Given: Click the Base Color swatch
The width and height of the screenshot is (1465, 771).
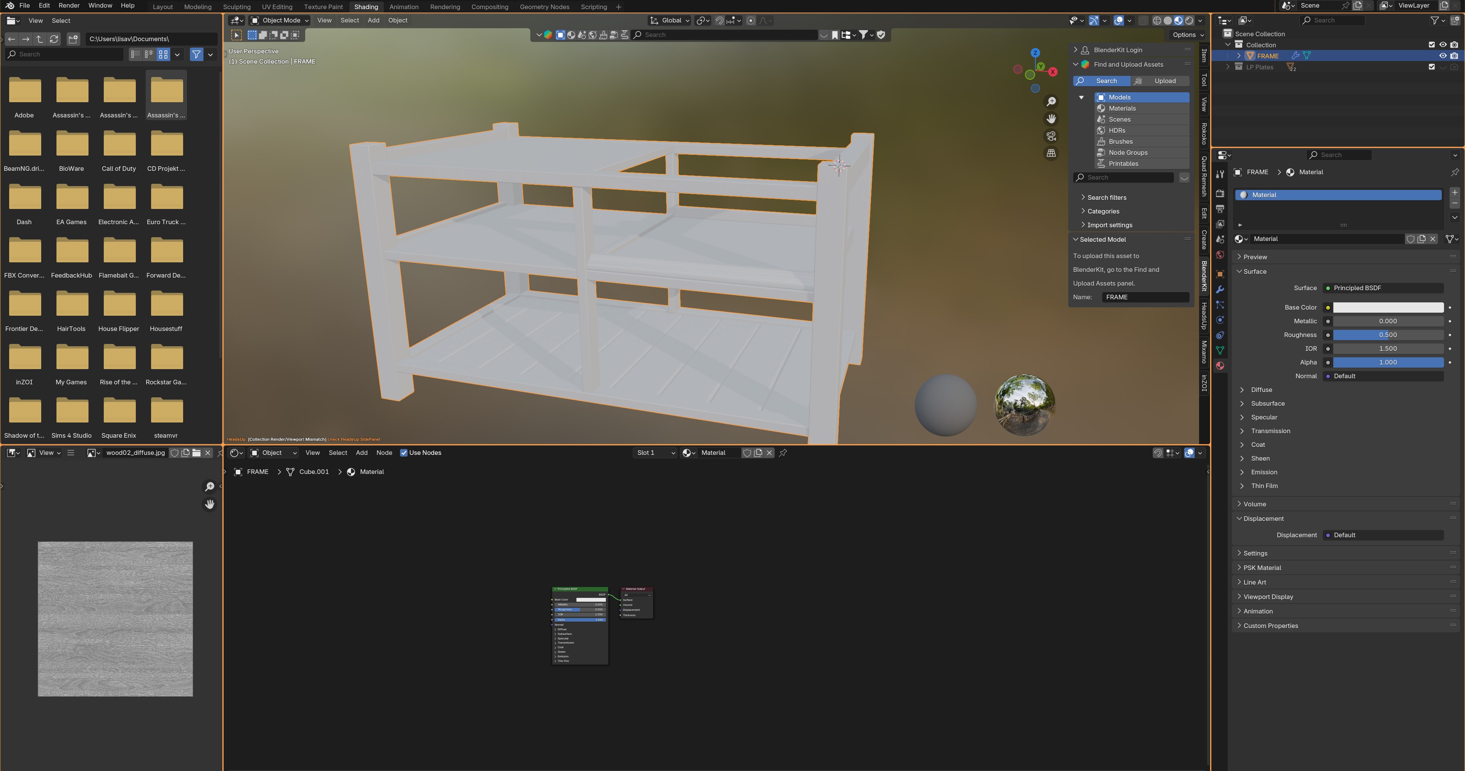Looking at the screenshot, I should click(x=1388, y=308).
